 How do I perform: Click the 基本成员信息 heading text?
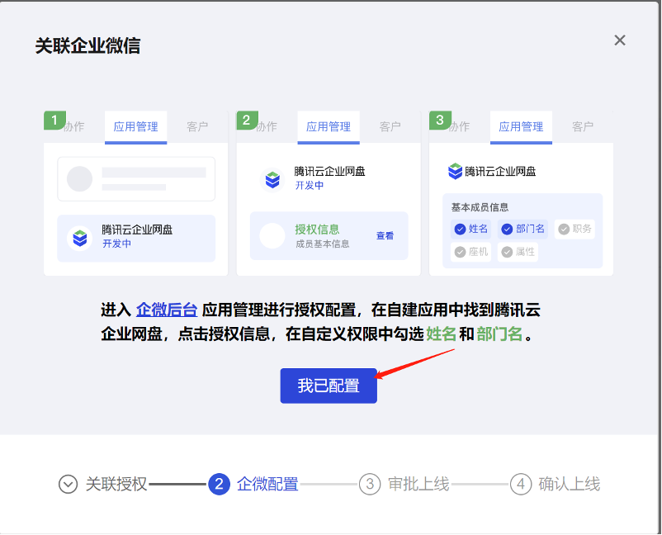click(480, 207)
